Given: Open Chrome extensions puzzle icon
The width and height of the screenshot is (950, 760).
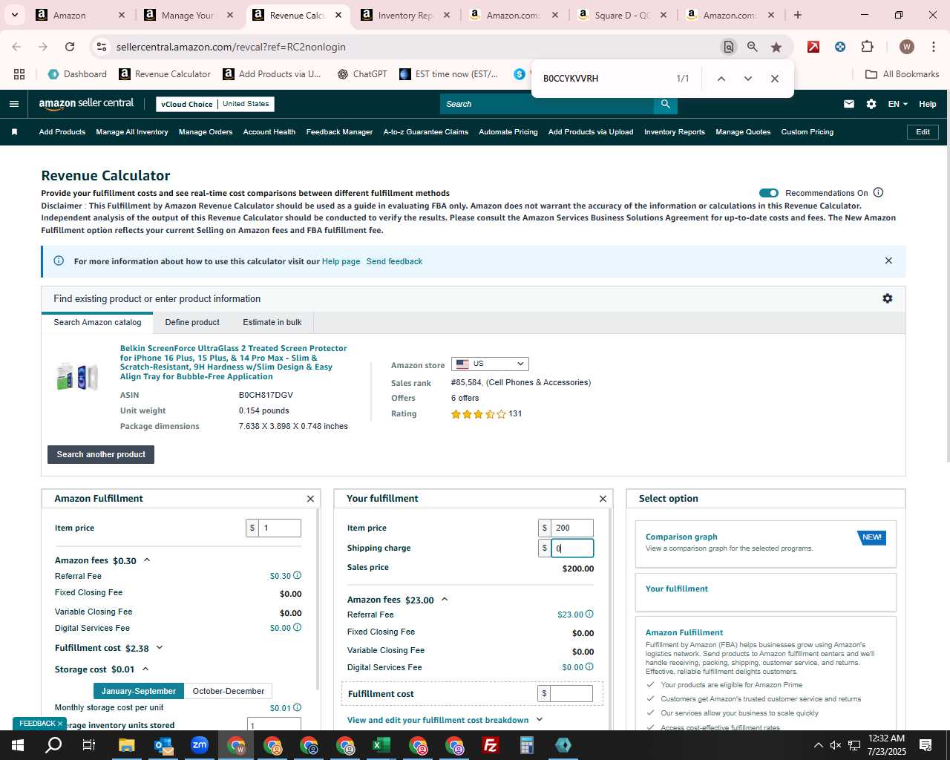Looking at the screenshot, I should 867,47.
